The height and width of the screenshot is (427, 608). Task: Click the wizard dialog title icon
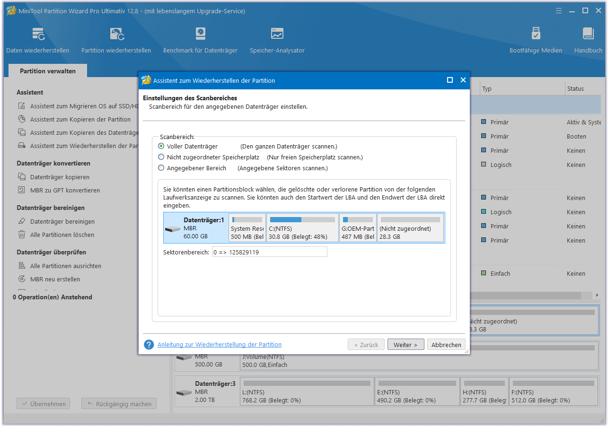click(146, 80)
